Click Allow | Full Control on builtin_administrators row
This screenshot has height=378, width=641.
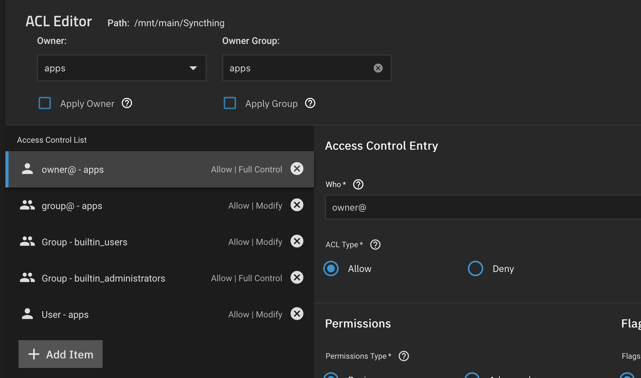click(246, 278)
